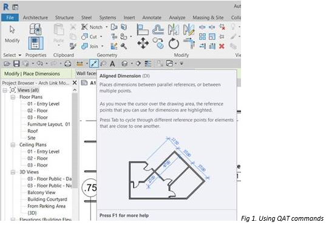The height and width of the screenshot is (225, 326).
Task: Select Mirror - Pick Axis tool
Action: coord(174,30)
